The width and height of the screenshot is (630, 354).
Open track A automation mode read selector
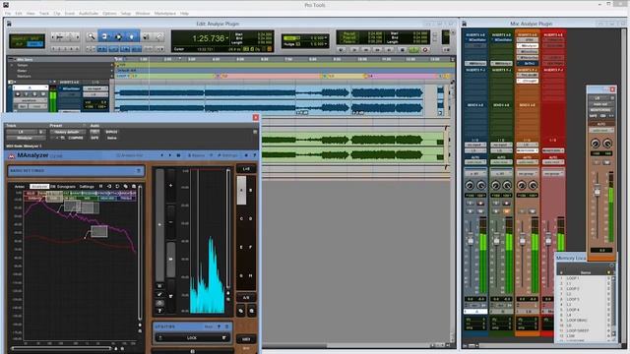tap(37, 106)
